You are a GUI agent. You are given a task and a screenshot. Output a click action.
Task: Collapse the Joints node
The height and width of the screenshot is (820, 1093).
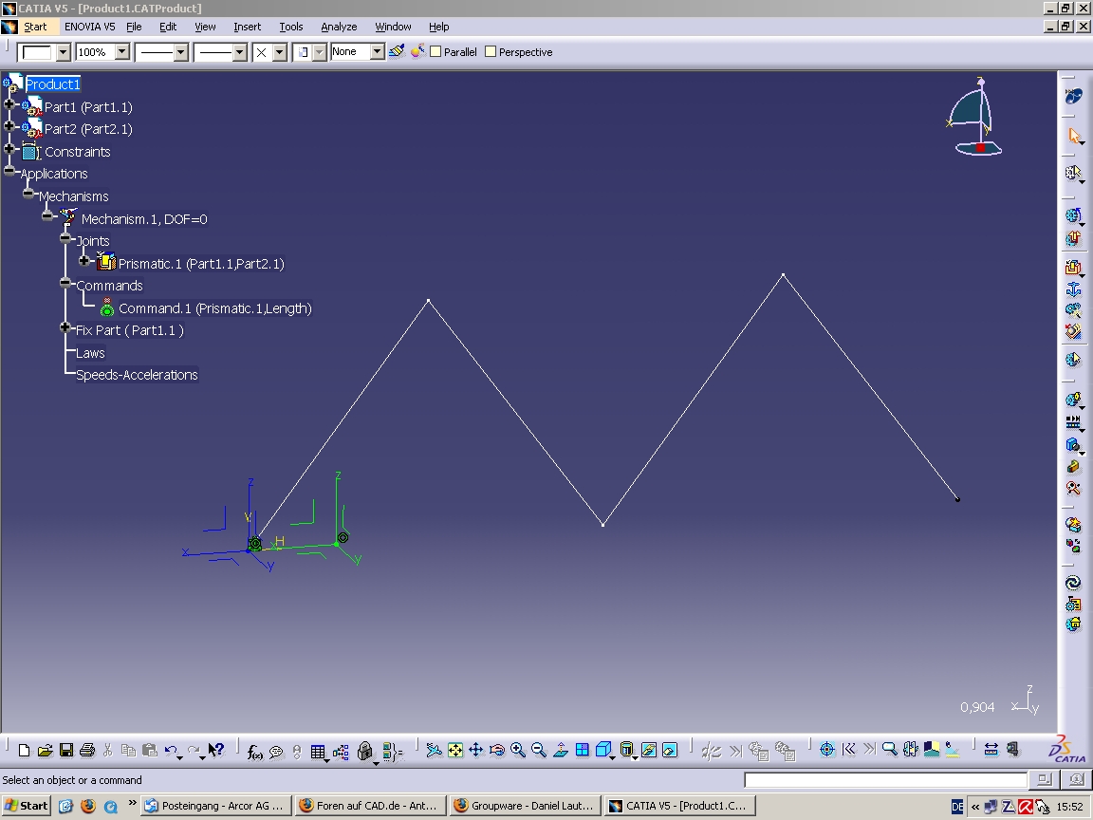tap(65, 238)
